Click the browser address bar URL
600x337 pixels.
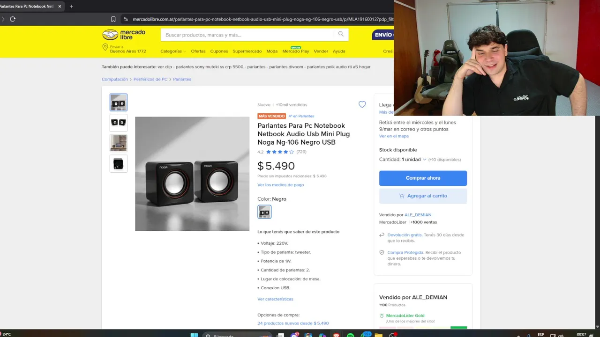point(262,19)
